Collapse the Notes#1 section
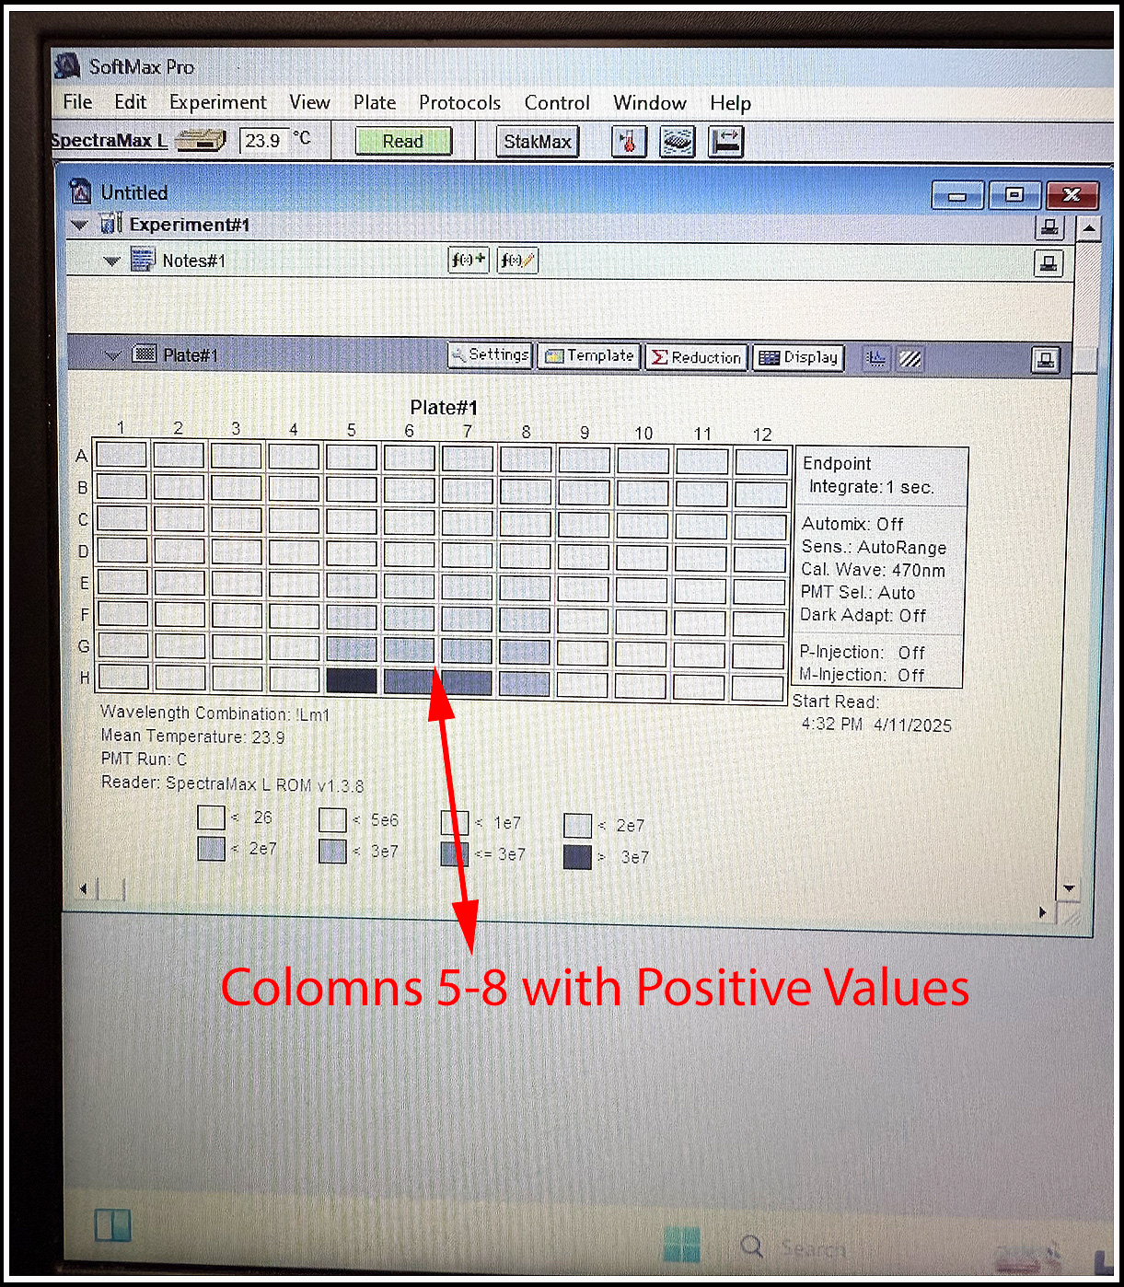 (x=112, y=261)
